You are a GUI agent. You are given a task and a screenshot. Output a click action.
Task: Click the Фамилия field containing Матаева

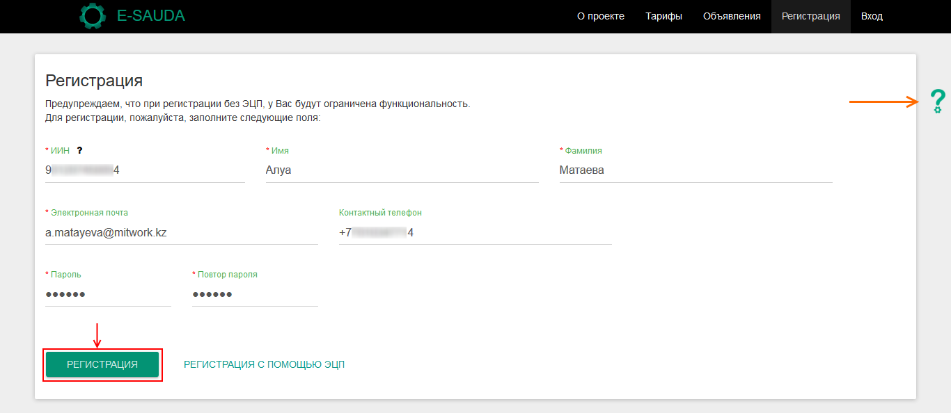pyautogui.click(x=695, y=170)
